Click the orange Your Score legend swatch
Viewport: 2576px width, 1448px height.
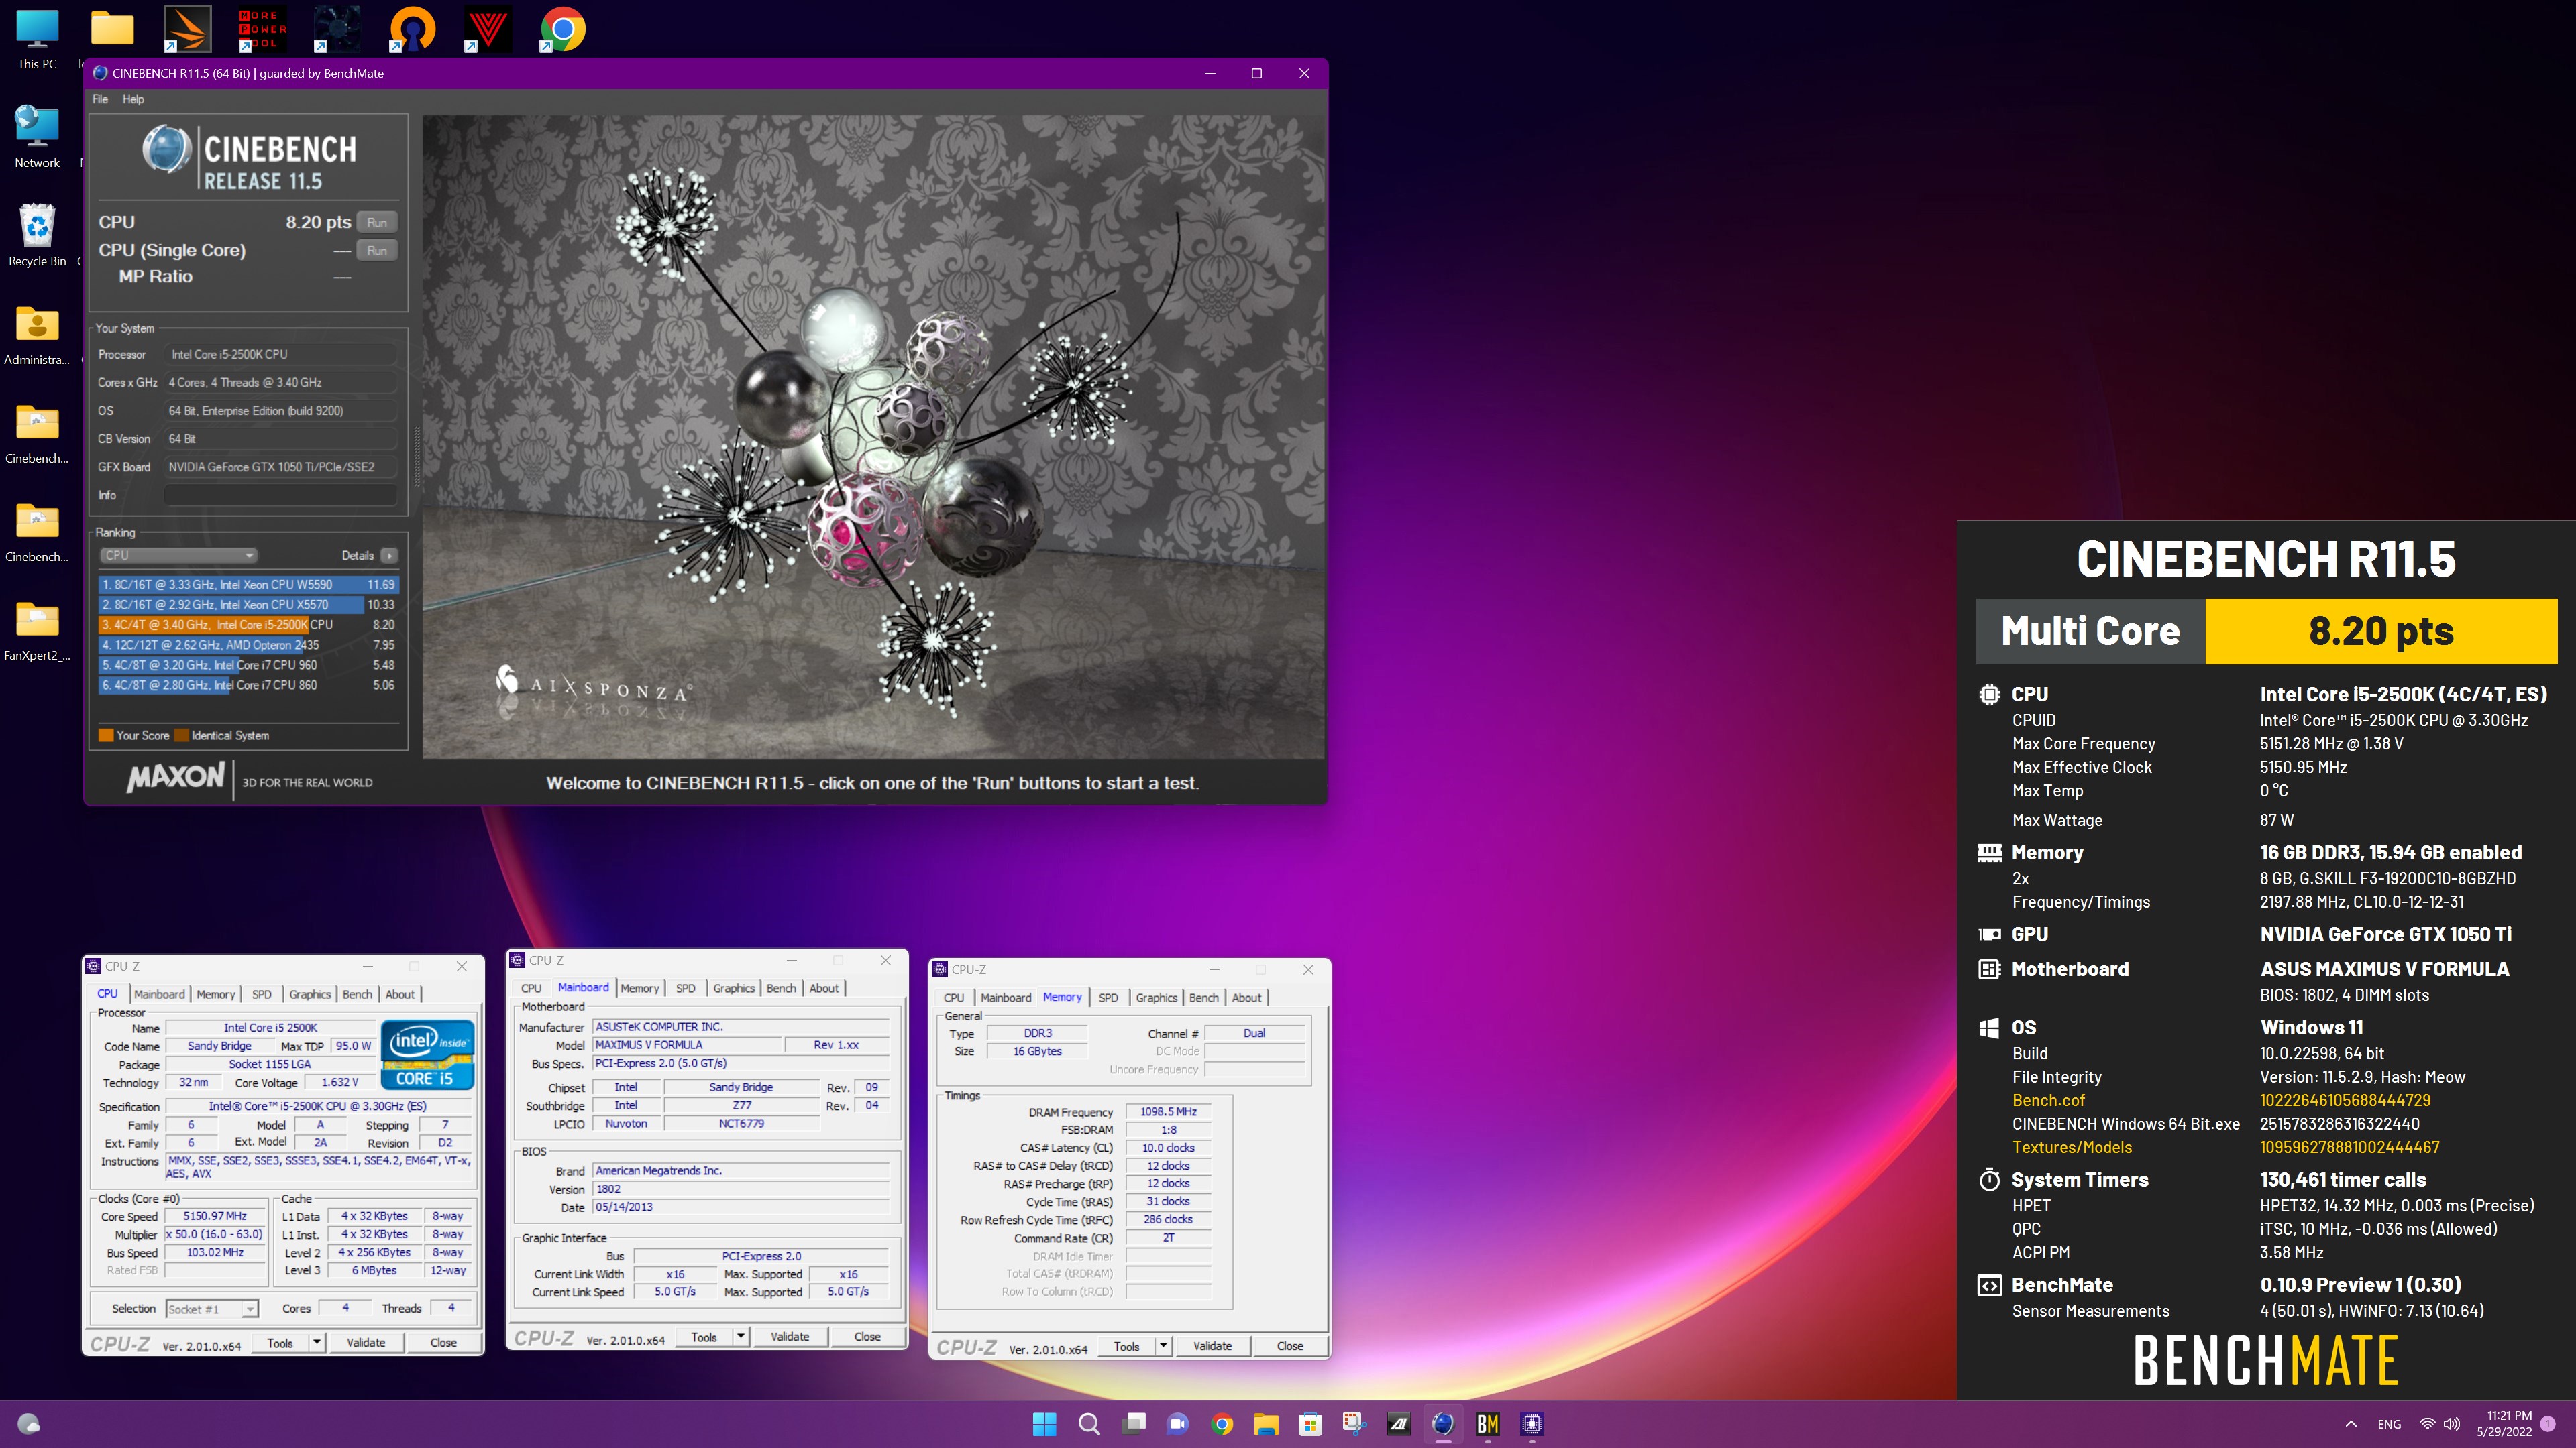click(106, 735)
